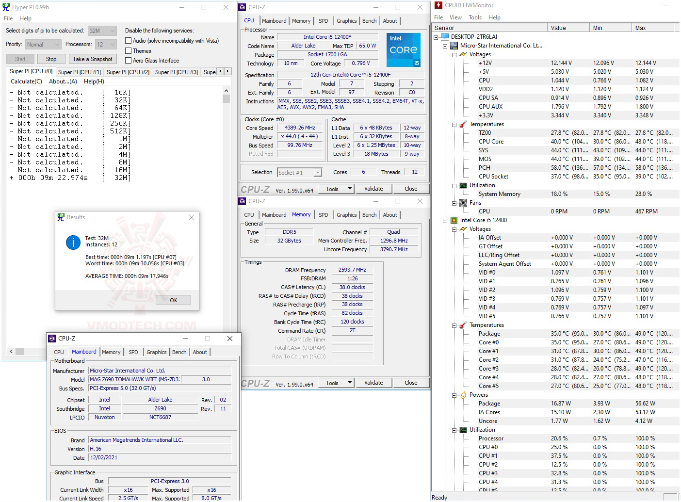The width and height of the screenshot is (681, 502).
Task: Toggle the Themes checkbox in Hyper PI
Action: pos(129,50)
